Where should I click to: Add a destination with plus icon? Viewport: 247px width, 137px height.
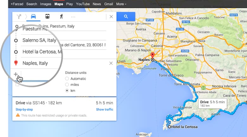click(16, 74)
